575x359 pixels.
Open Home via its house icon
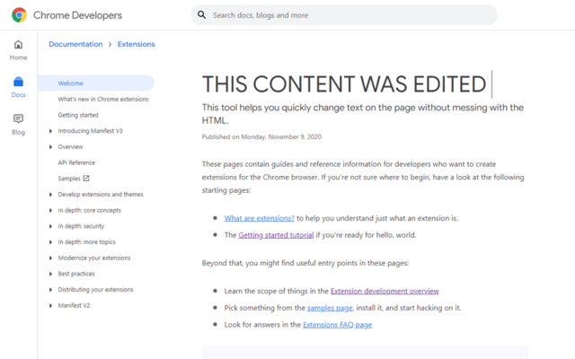point(18,45)
